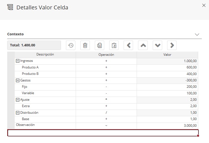
Task: Click the history restore icon
Action: coord(71,45)
